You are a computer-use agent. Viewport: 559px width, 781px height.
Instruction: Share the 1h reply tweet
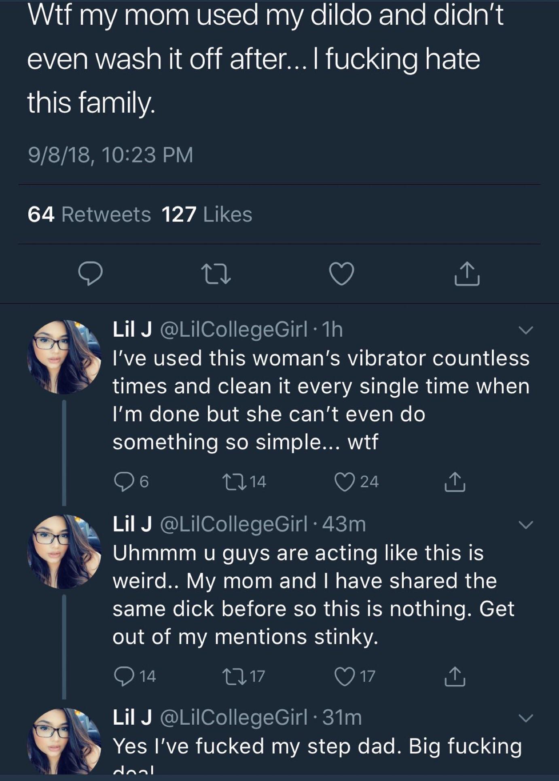pyautogui.click(x=455, y=482)
